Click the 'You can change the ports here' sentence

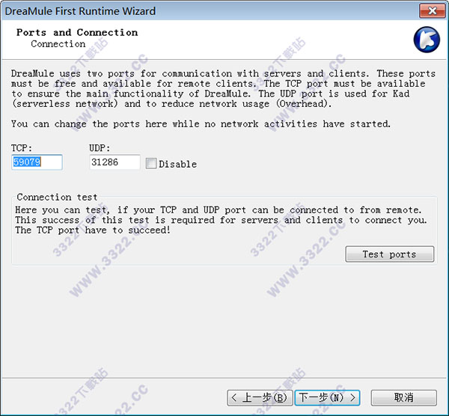coord(201,124)
